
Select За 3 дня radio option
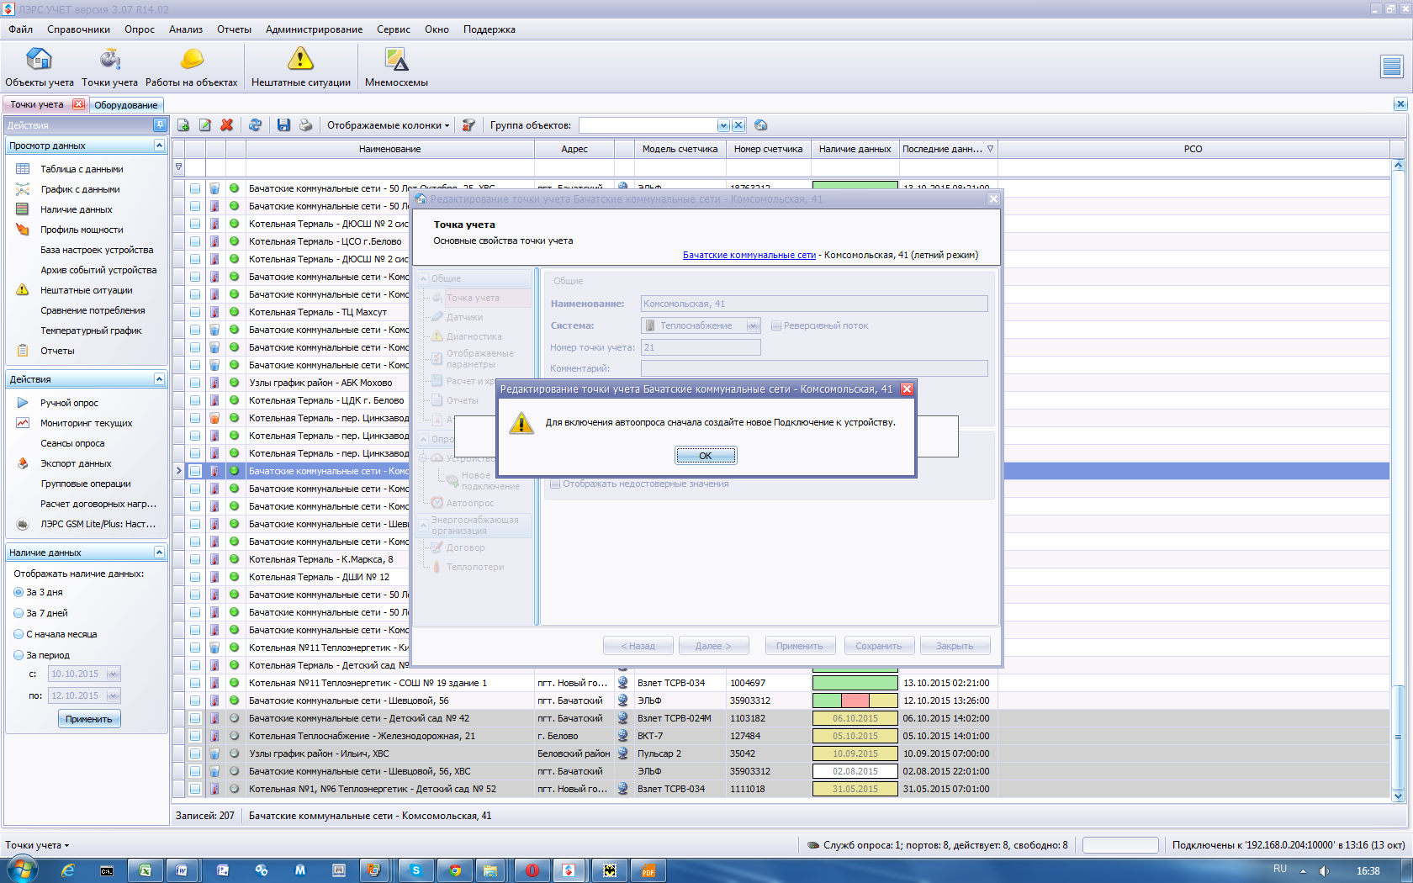pos(19,592)
